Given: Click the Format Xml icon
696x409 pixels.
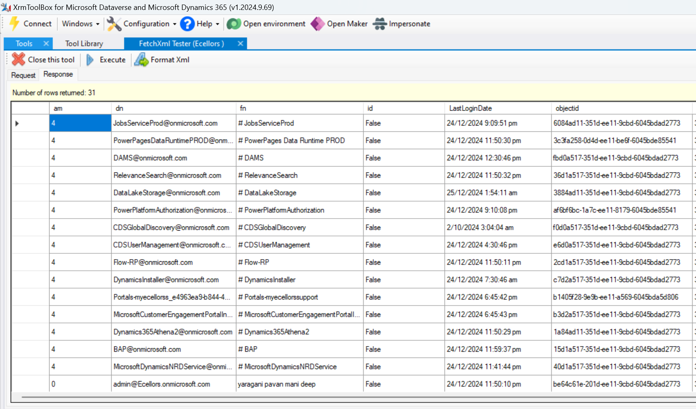Looking at the screenshot, I should click(x=141, y=60).
